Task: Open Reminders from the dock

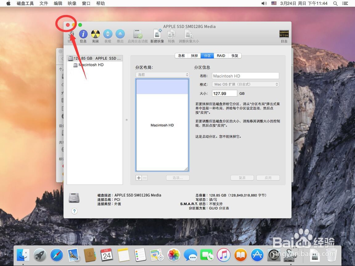Action: click(x=140, y=255)
